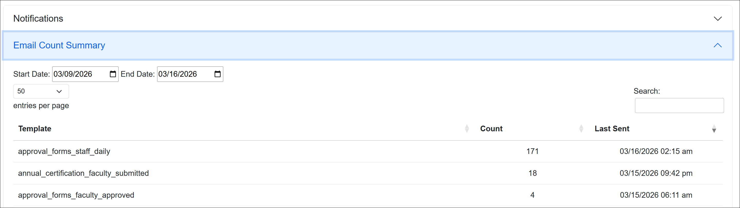Select the approval_forms_faculty_approved template row
The width and height of the screenshot is (740, 208).
(76, 195)
